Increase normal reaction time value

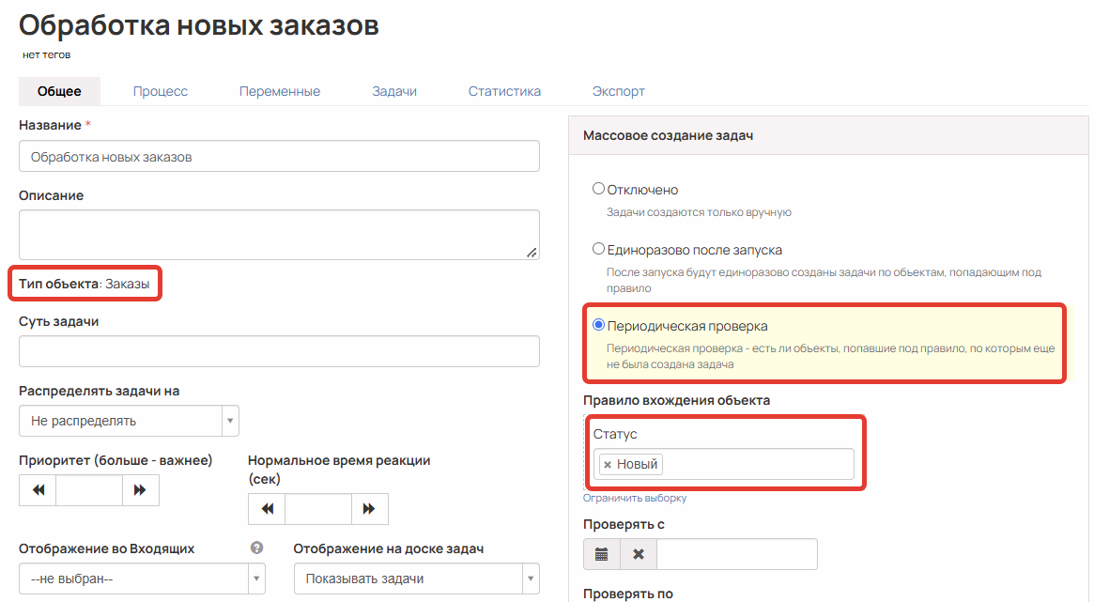pos(369,509)
